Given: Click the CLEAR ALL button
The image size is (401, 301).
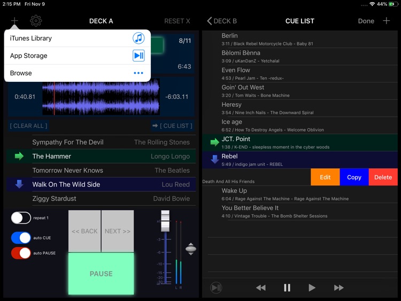Looking at the screenshot, I should tap(28, 126).
